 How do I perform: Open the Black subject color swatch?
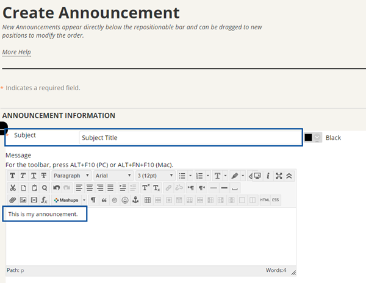(x=314, y=138)
